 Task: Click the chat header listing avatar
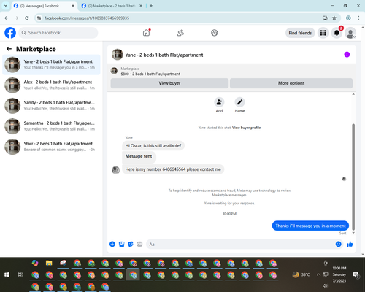pyautogui.click(x=118, y=55)
